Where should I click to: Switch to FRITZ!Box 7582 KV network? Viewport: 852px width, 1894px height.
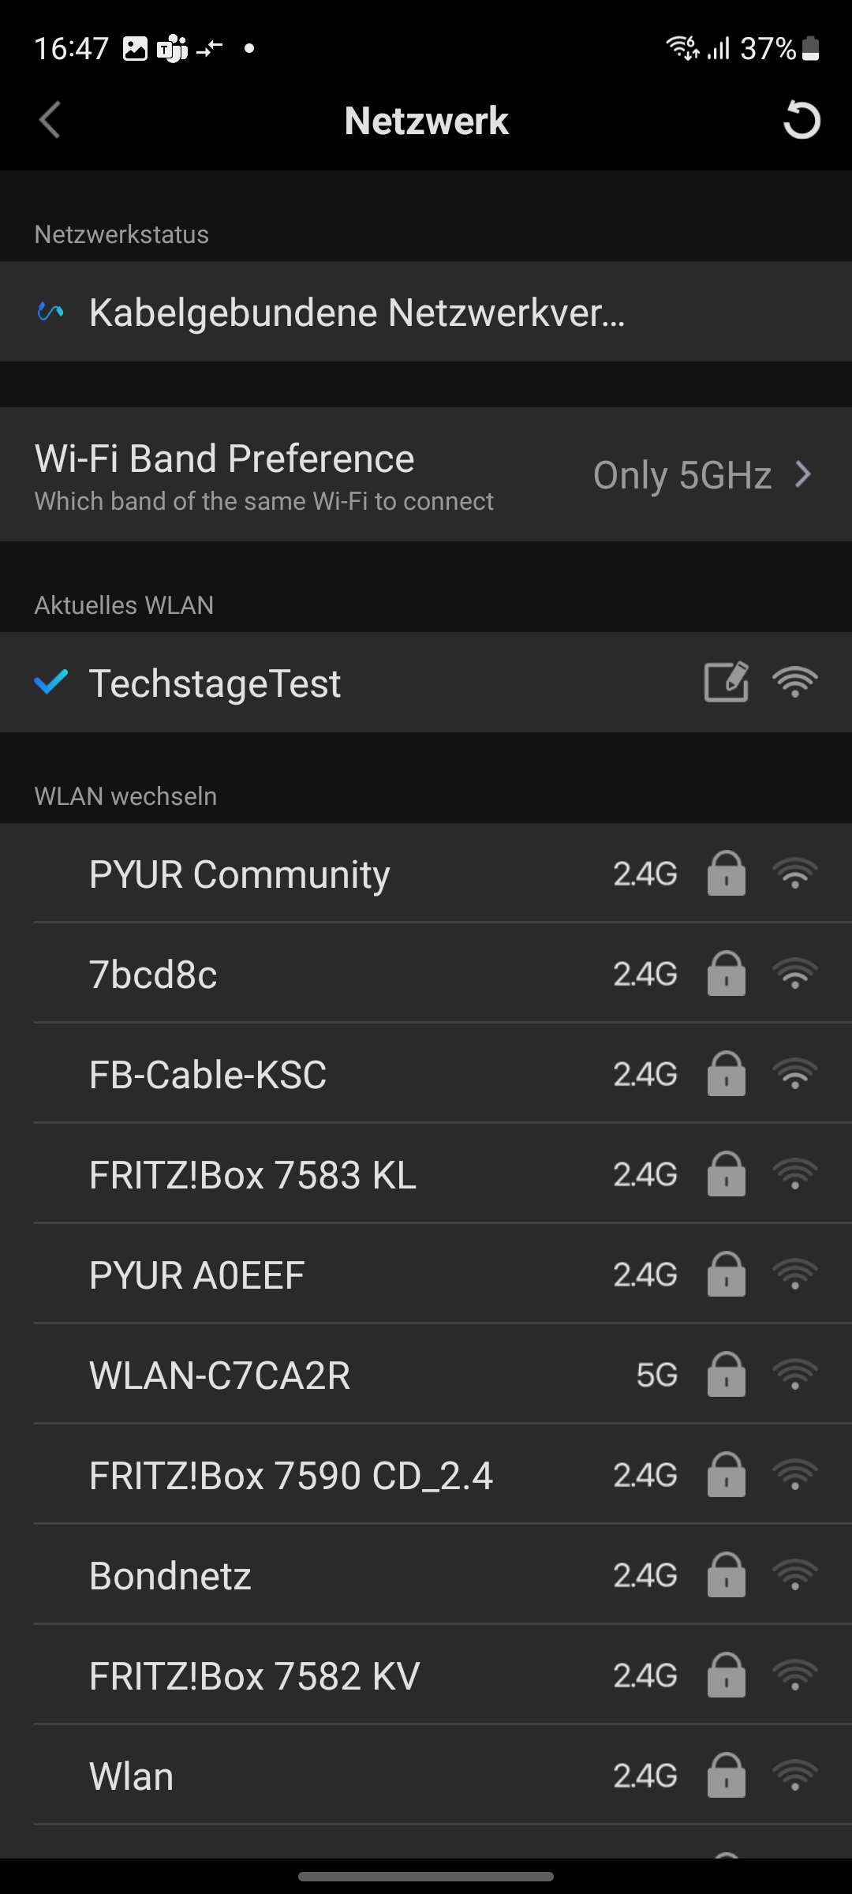pos(254,1676)
